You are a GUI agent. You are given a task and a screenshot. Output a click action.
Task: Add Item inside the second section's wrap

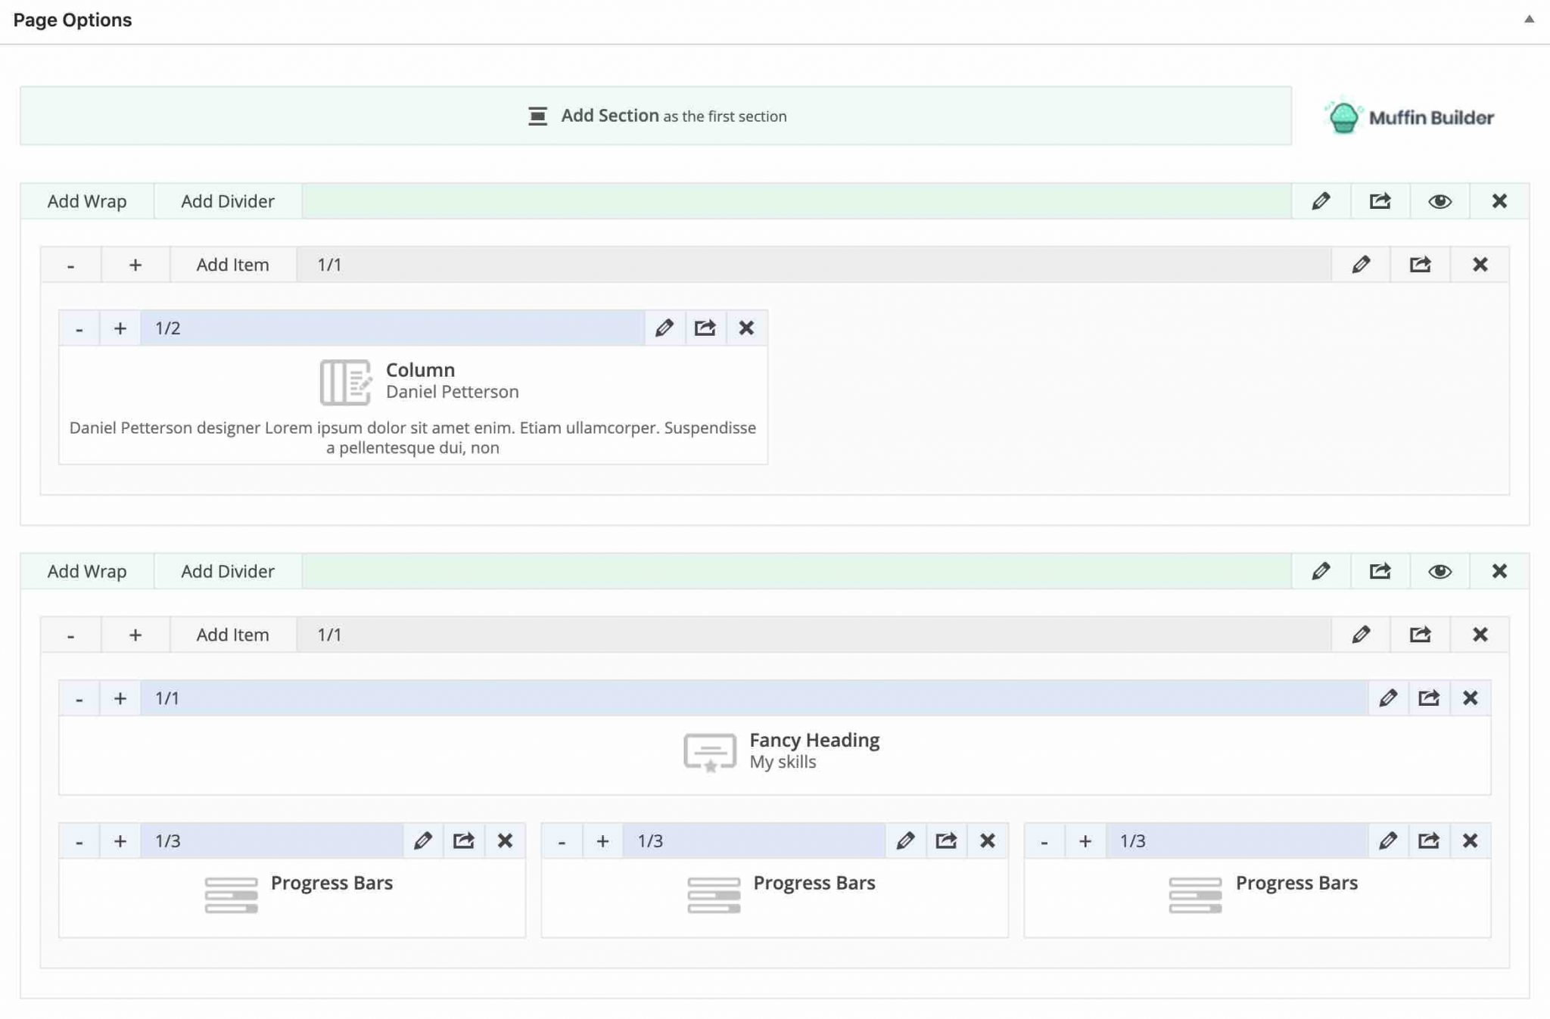tap(233, 634)
